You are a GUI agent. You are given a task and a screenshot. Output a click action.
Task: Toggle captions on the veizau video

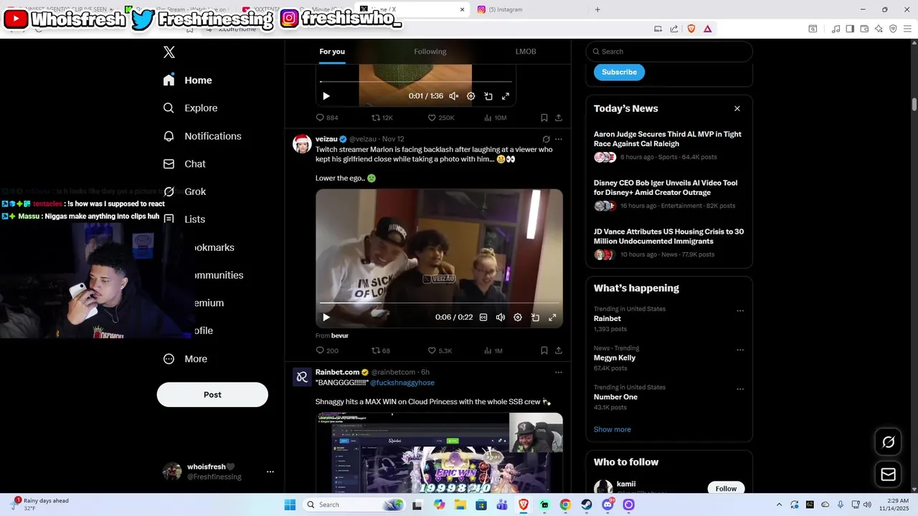click(483, 317)
